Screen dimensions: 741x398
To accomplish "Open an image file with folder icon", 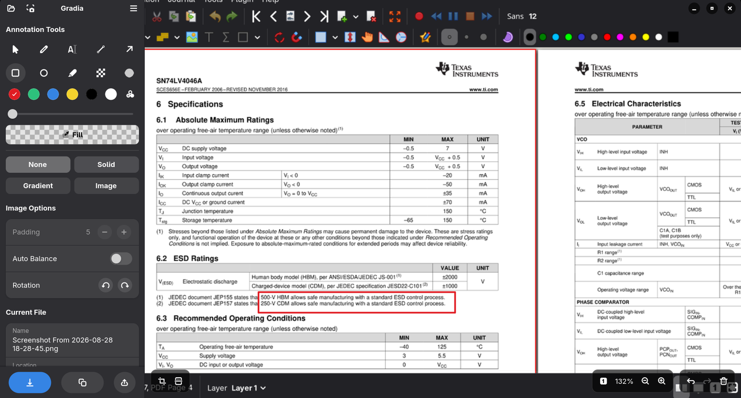I will point(11,8).
